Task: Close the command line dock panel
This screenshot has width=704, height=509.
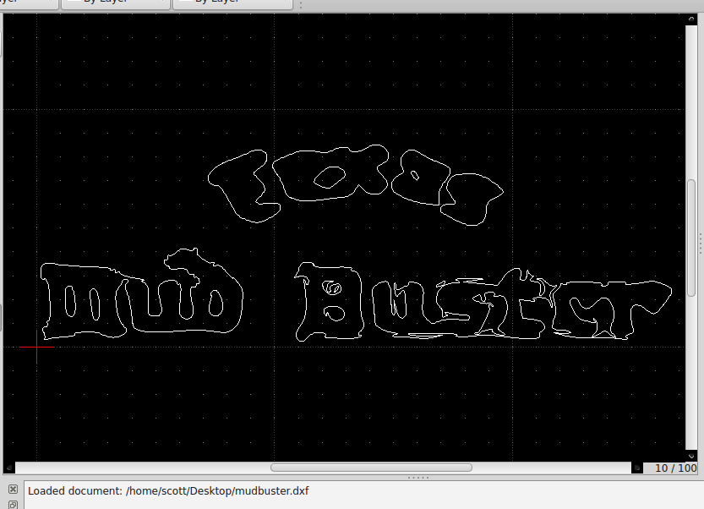Action: pyautogui.click(x=13, y=489)
